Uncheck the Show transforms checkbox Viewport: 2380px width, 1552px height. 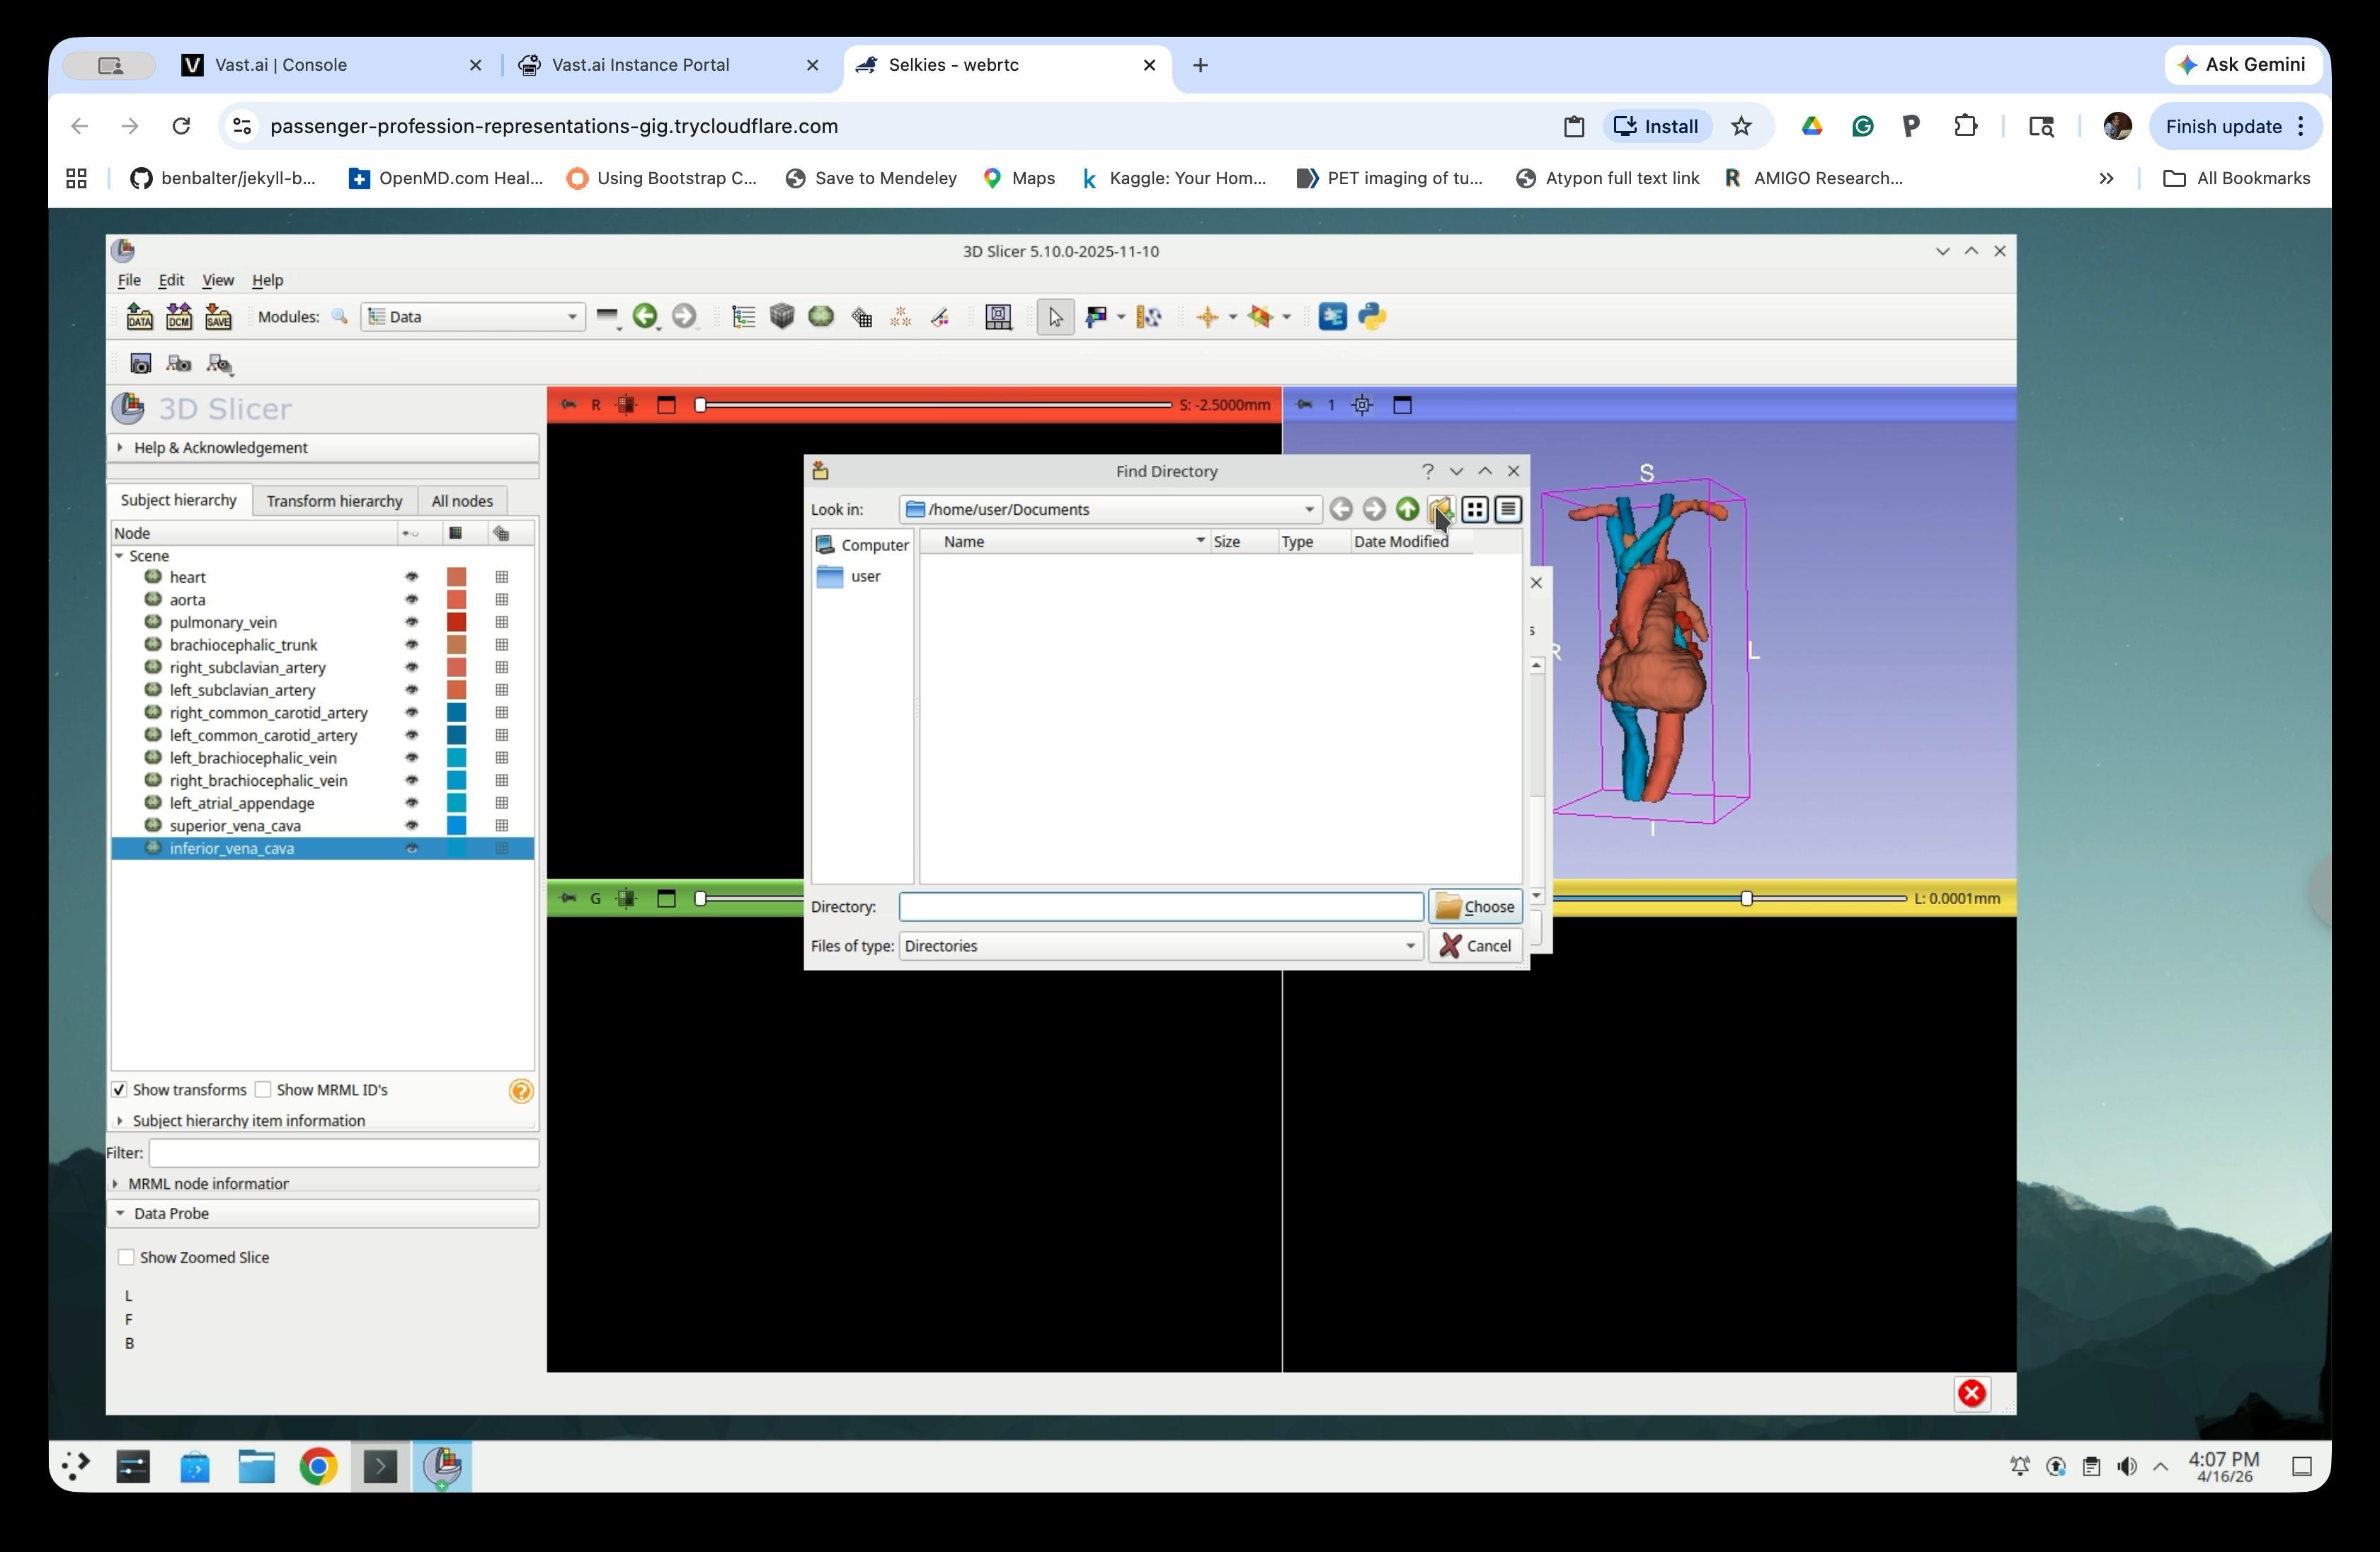click(120, 1089)
